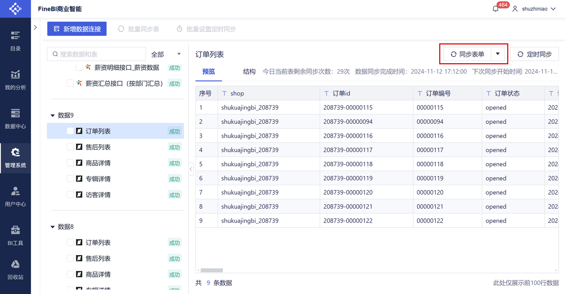Open the 全部 filter dropdown

[x=166, y=54]
